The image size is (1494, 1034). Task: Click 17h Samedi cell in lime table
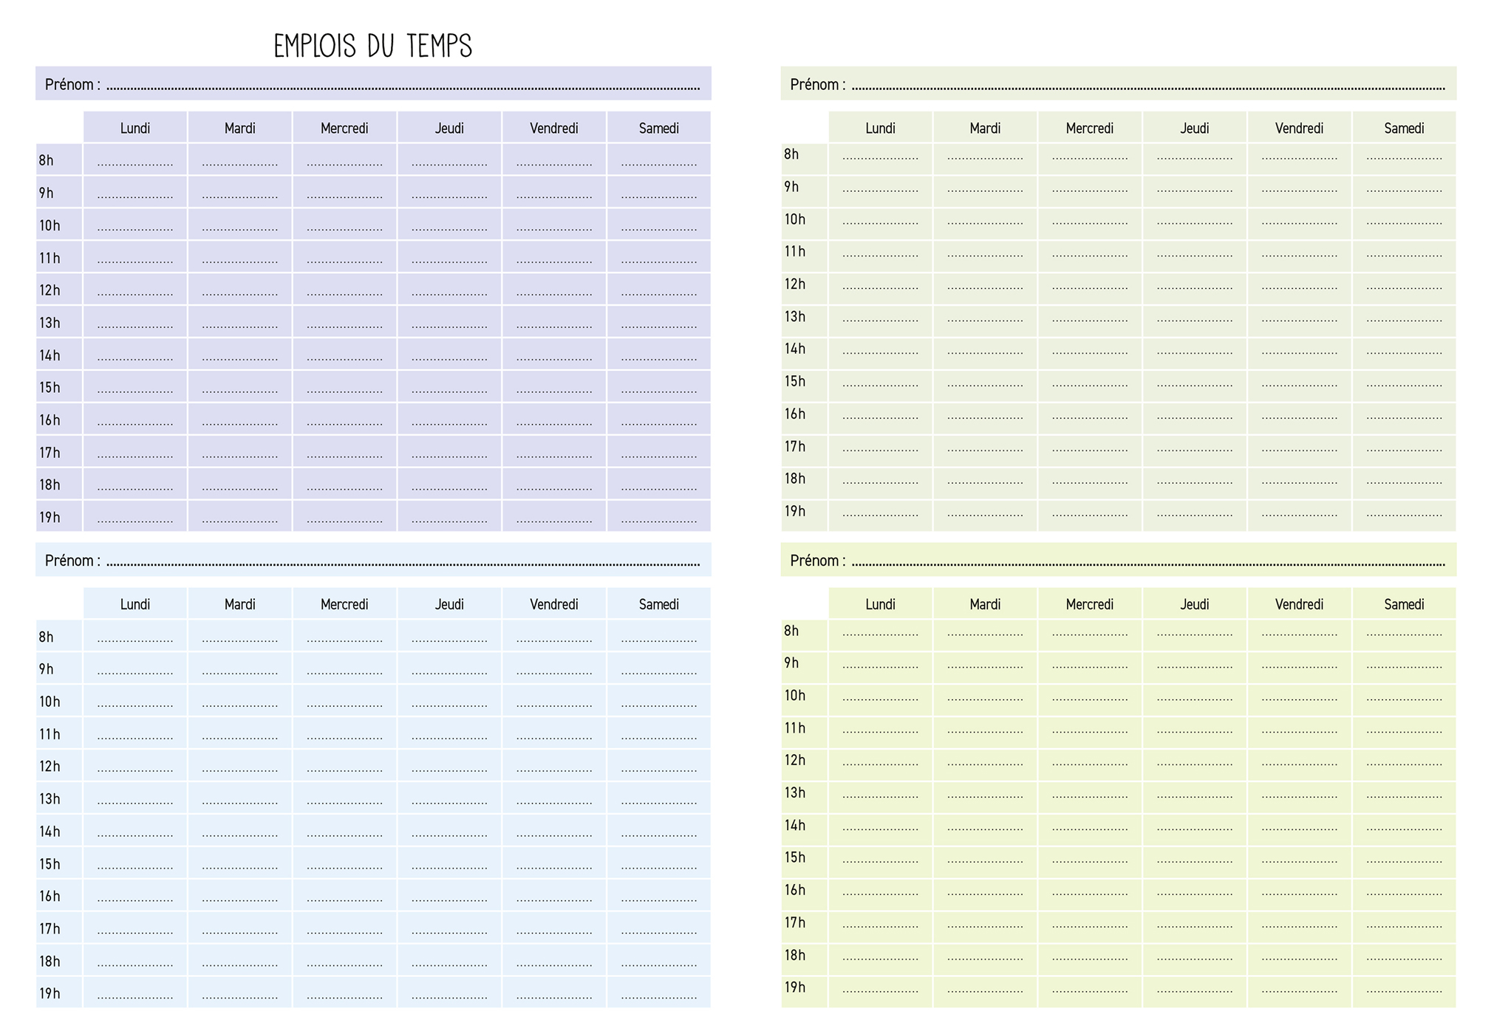tap(1404, 927)
